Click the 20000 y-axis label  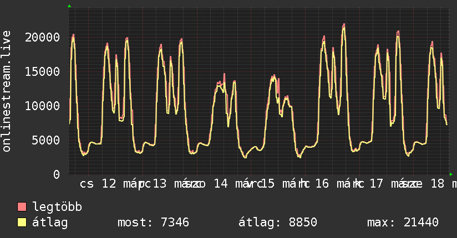pos(42,37)
